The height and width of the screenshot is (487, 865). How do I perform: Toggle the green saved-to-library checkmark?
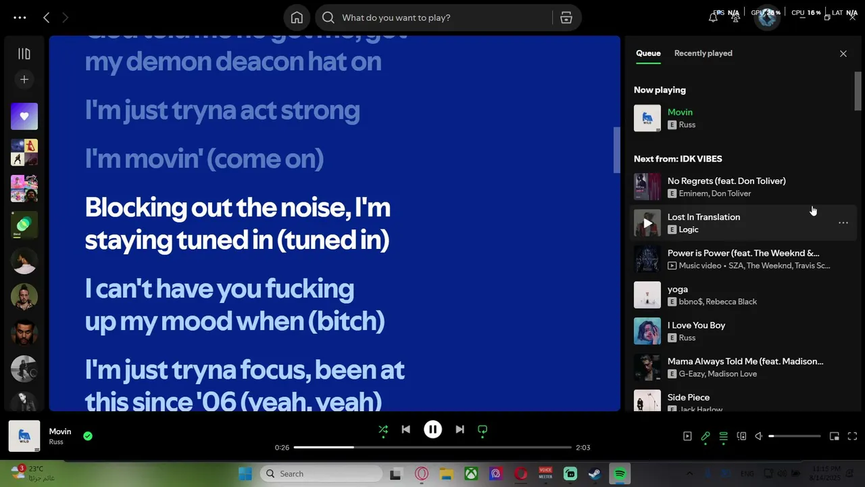pos(88,436)
